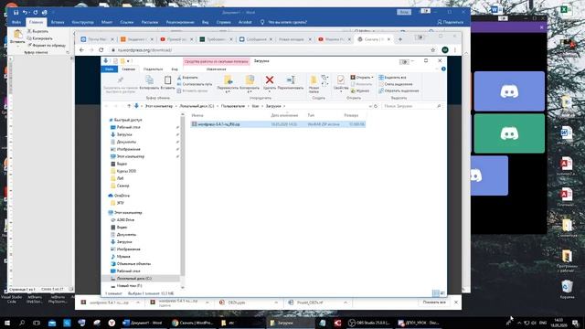Click Chrome's reload page icon
This screenshot has width=585, height=329.
click(x=101, y=49)
